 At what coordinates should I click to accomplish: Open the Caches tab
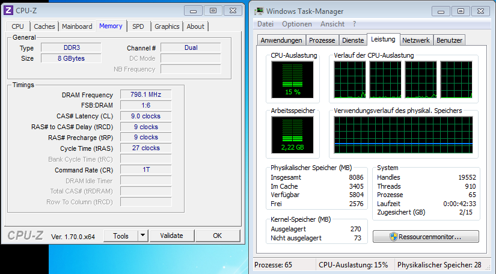44,26
